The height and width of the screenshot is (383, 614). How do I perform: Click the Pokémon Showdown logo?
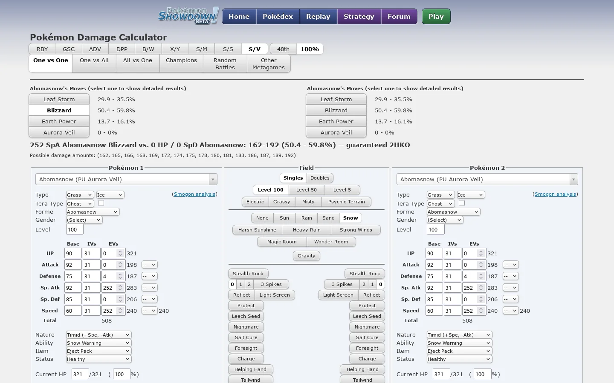[188, 16]
